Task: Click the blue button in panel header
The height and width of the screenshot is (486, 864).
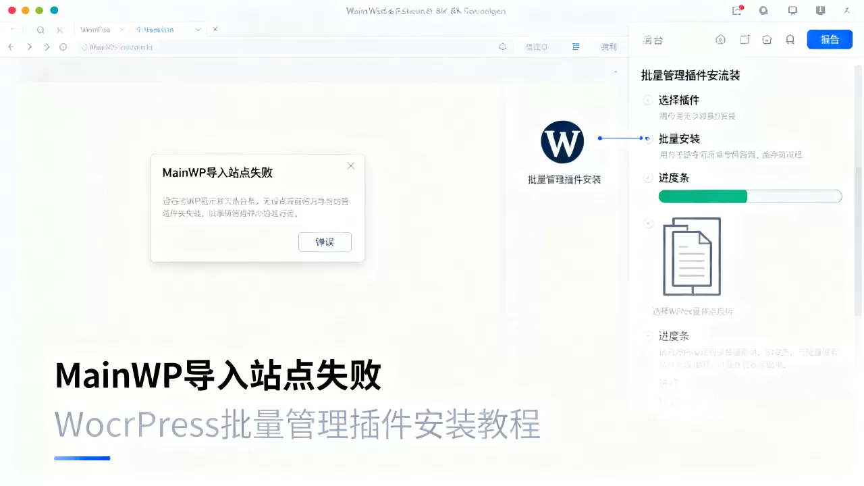Action: point(830,39)
